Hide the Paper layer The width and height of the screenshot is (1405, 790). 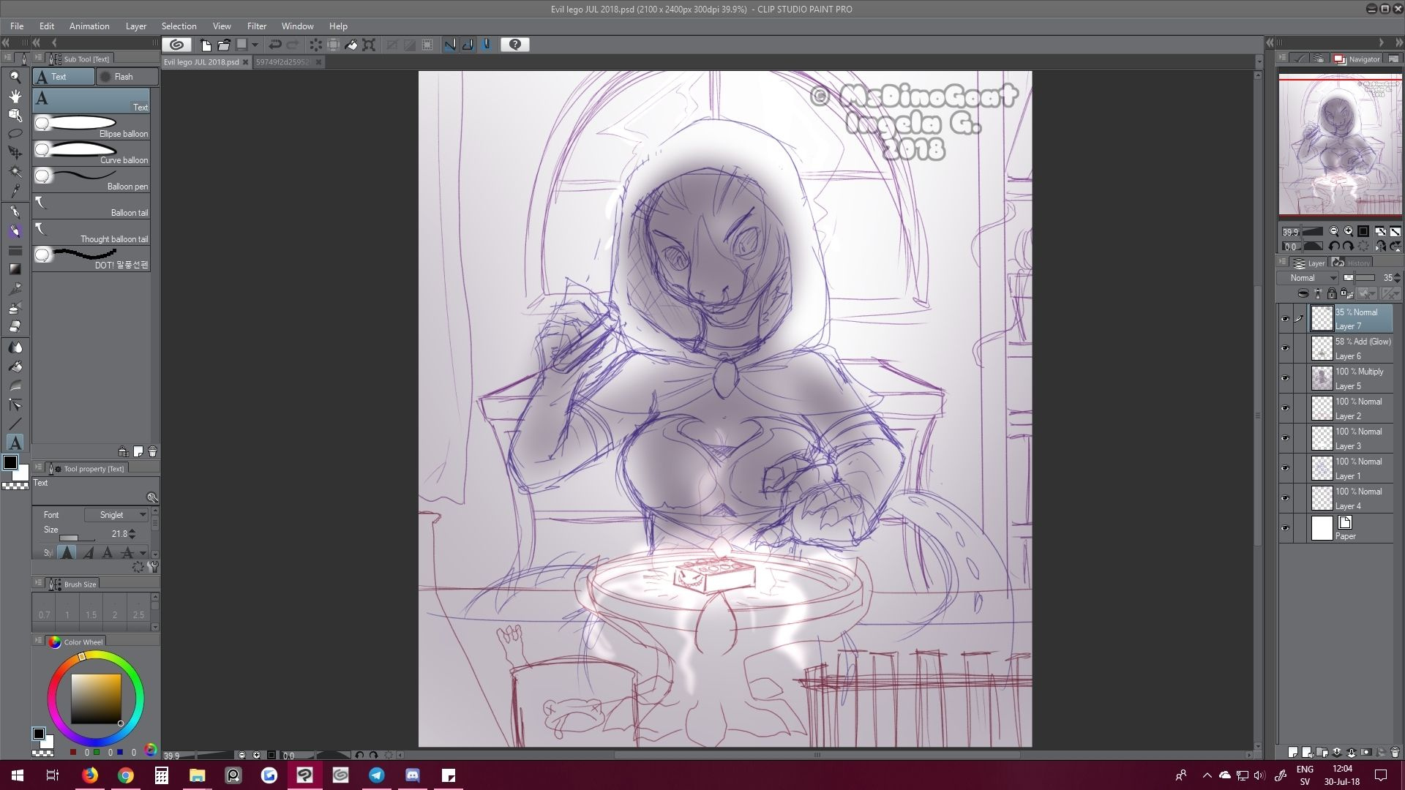1285,528
